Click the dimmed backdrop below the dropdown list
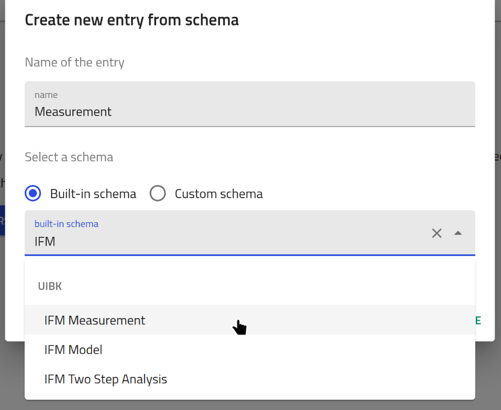The image size is (501, 410). coord(250,405)
